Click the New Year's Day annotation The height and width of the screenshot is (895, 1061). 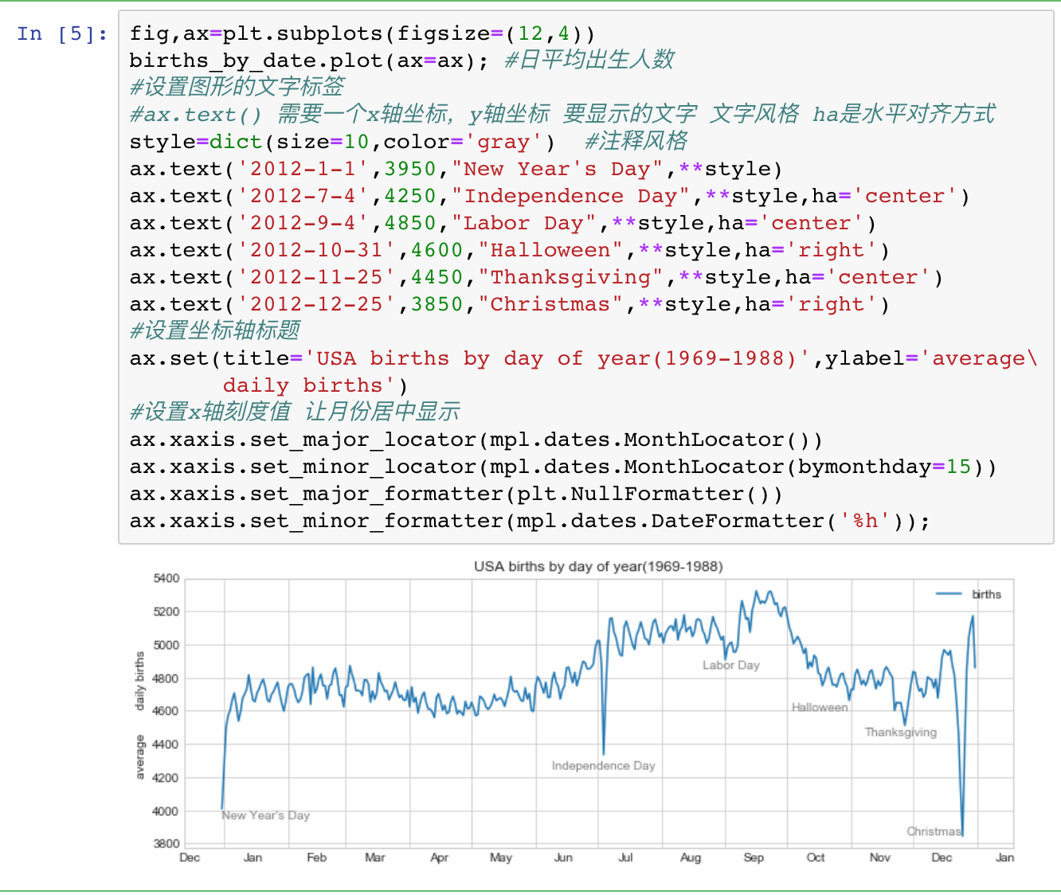[265, 815]
